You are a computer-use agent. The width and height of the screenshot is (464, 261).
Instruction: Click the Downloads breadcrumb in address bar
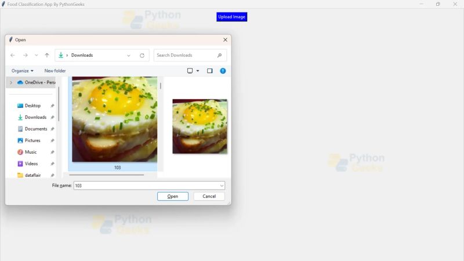[82, 55]
